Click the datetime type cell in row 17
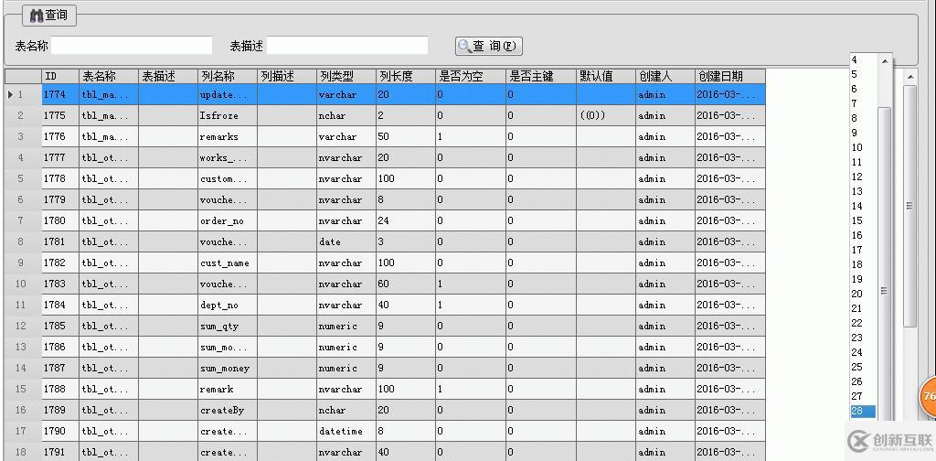 (x=346, y=431)
